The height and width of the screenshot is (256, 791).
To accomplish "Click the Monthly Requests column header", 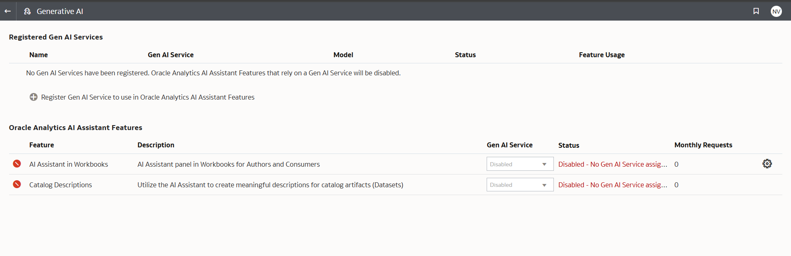I will click(703, 145).
